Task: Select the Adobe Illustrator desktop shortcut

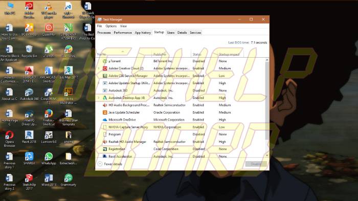Action: click(68, 96)
